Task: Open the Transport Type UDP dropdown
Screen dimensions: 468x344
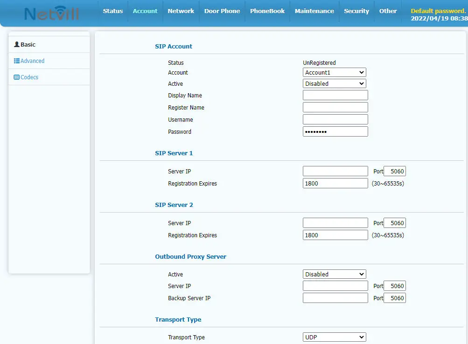Action: 334,337
